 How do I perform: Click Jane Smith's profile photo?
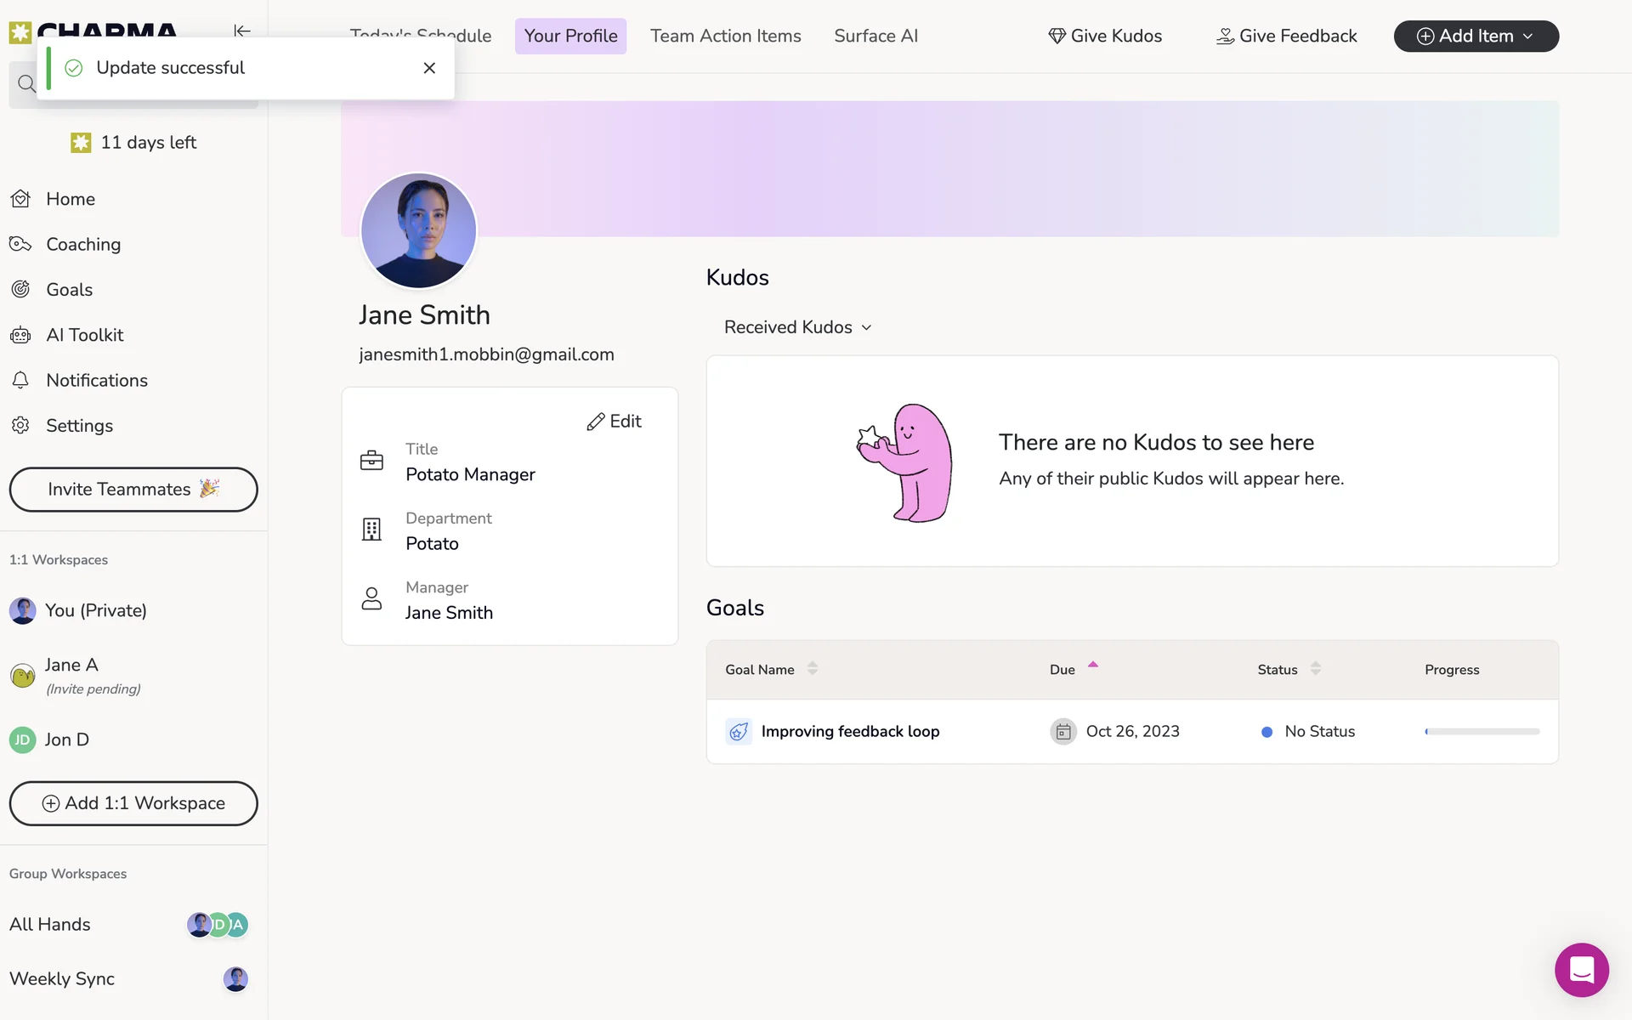(418, 231)
